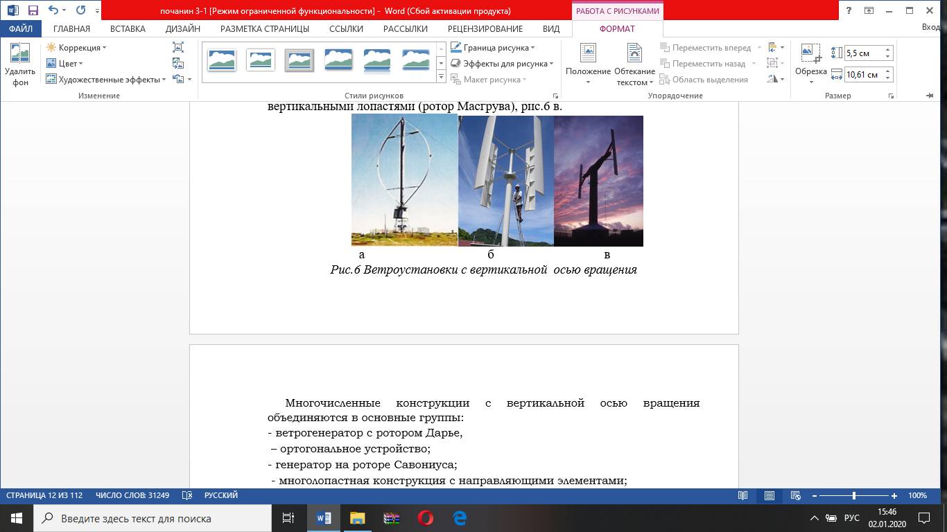Click the Обрезка crop tool icon

pos(810,54)
